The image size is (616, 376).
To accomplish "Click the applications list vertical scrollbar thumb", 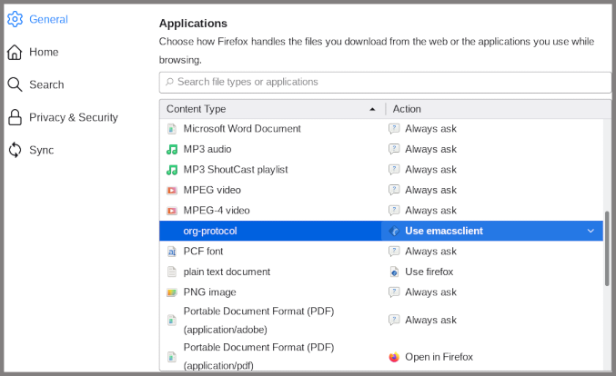I will pyautogui.click(x=607, y=248).
